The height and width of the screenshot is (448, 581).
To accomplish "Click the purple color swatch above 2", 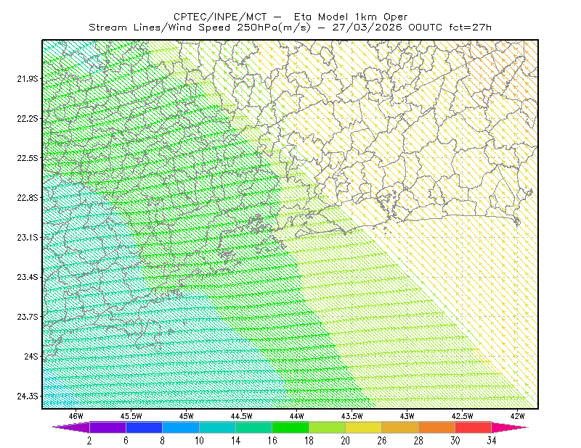I will pos(107,427).
